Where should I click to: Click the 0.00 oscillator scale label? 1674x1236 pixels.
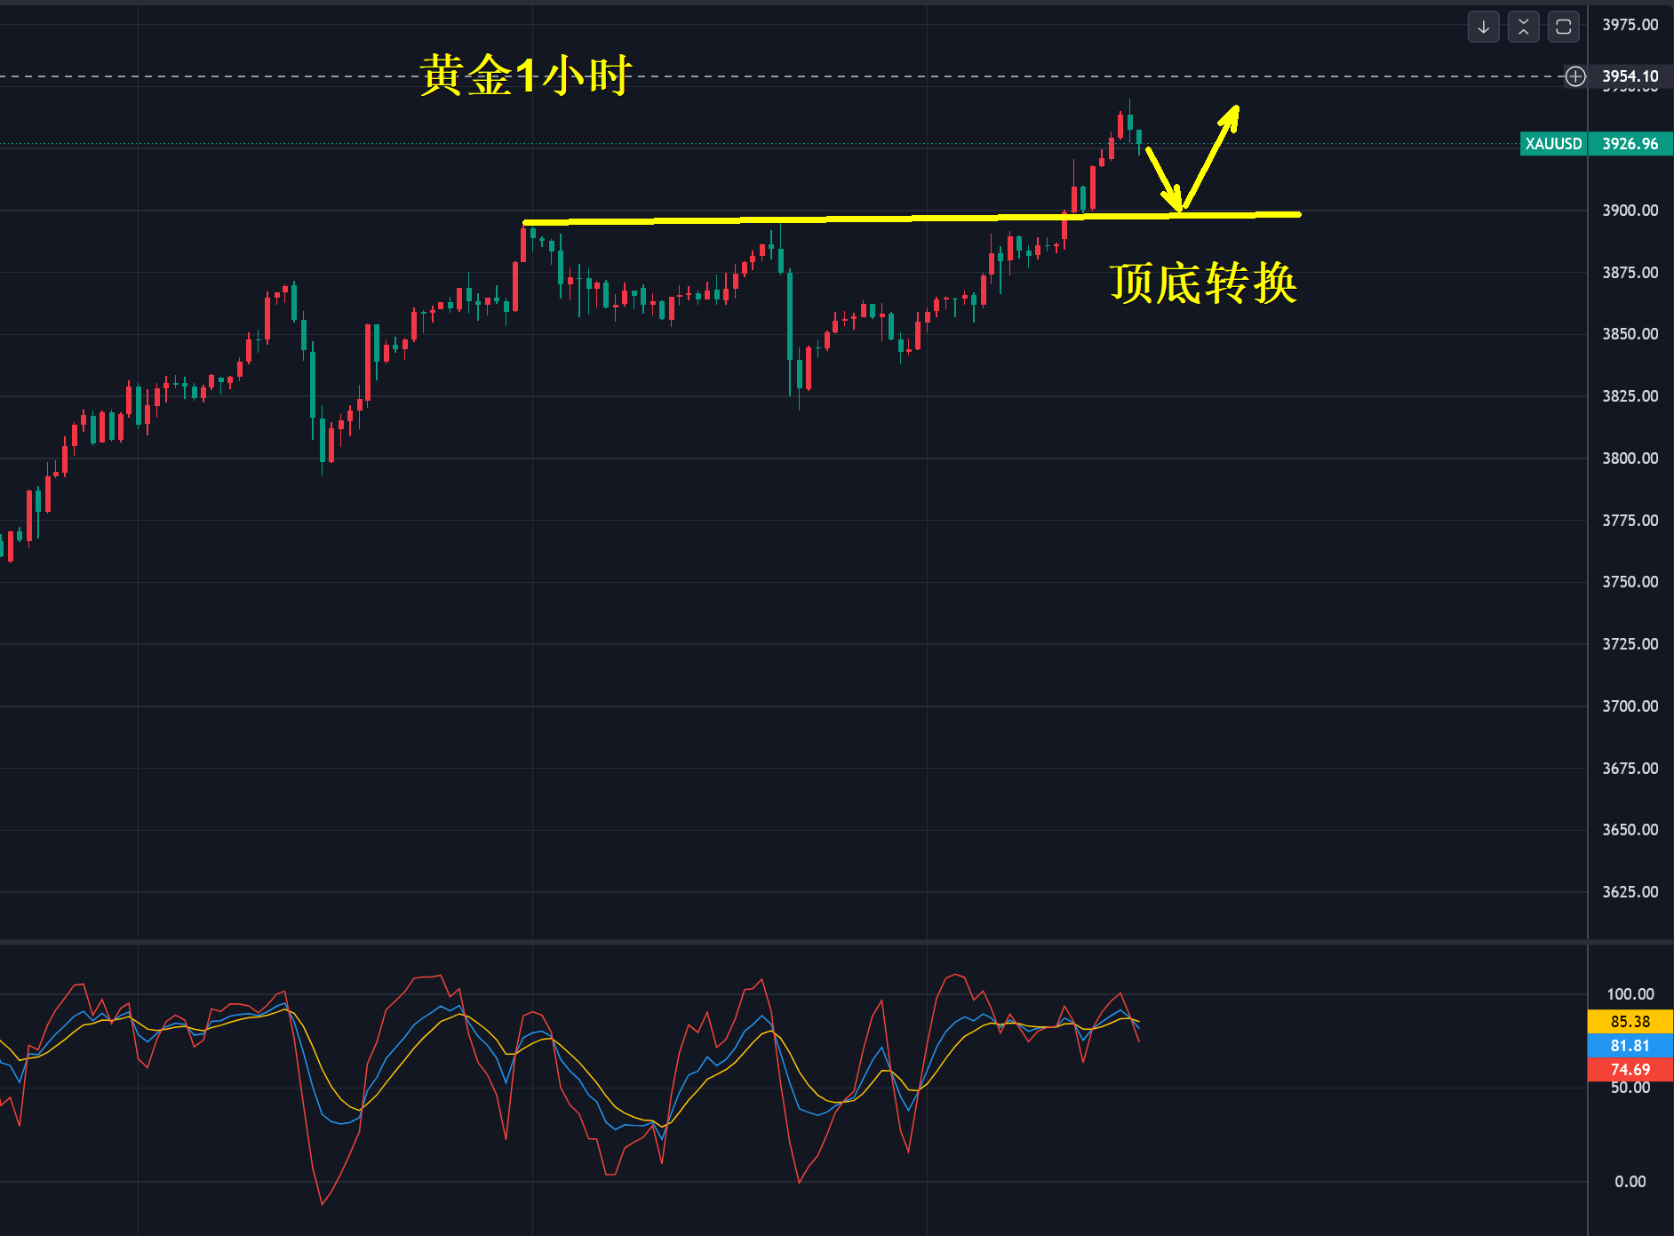pyautogui.click(x=1630, y=1182)
